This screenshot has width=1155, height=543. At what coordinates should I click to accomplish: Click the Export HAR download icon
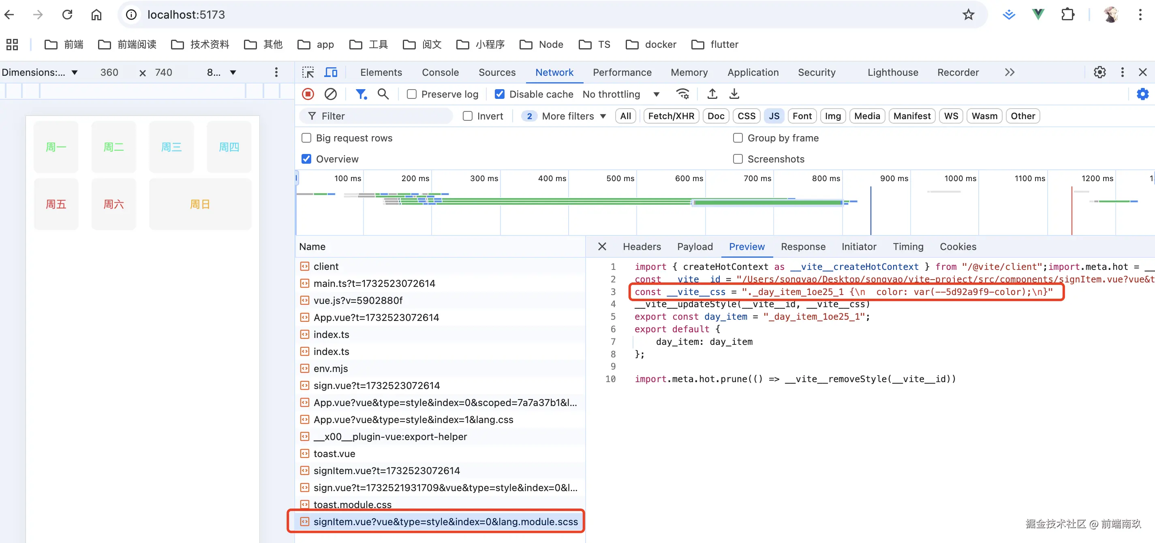click(734, 94)
